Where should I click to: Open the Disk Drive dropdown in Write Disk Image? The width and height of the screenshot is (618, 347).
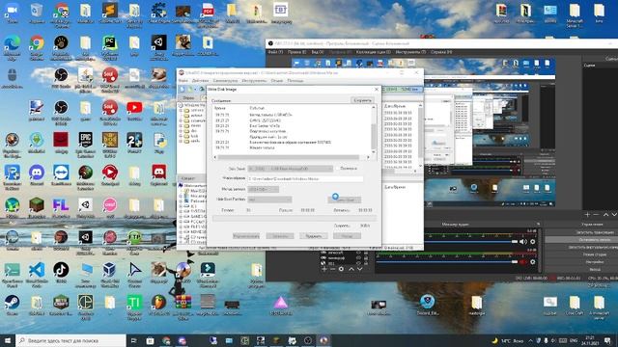(x=290, y=169)
